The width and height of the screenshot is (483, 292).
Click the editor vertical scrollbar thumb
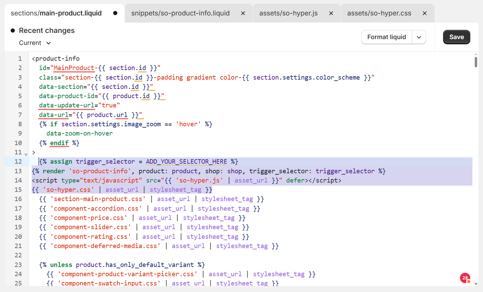point(476,62)
